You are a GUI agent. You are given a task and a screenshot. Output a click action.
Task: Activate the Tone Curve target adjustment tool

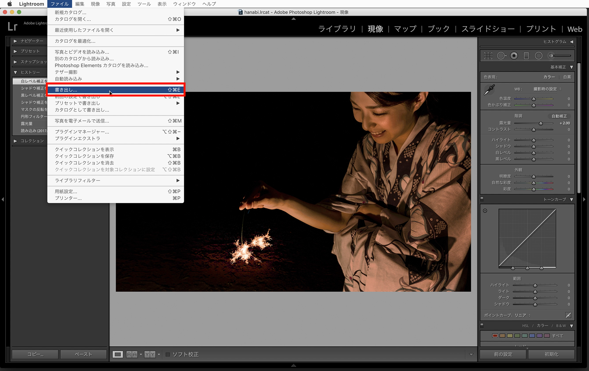485,211
